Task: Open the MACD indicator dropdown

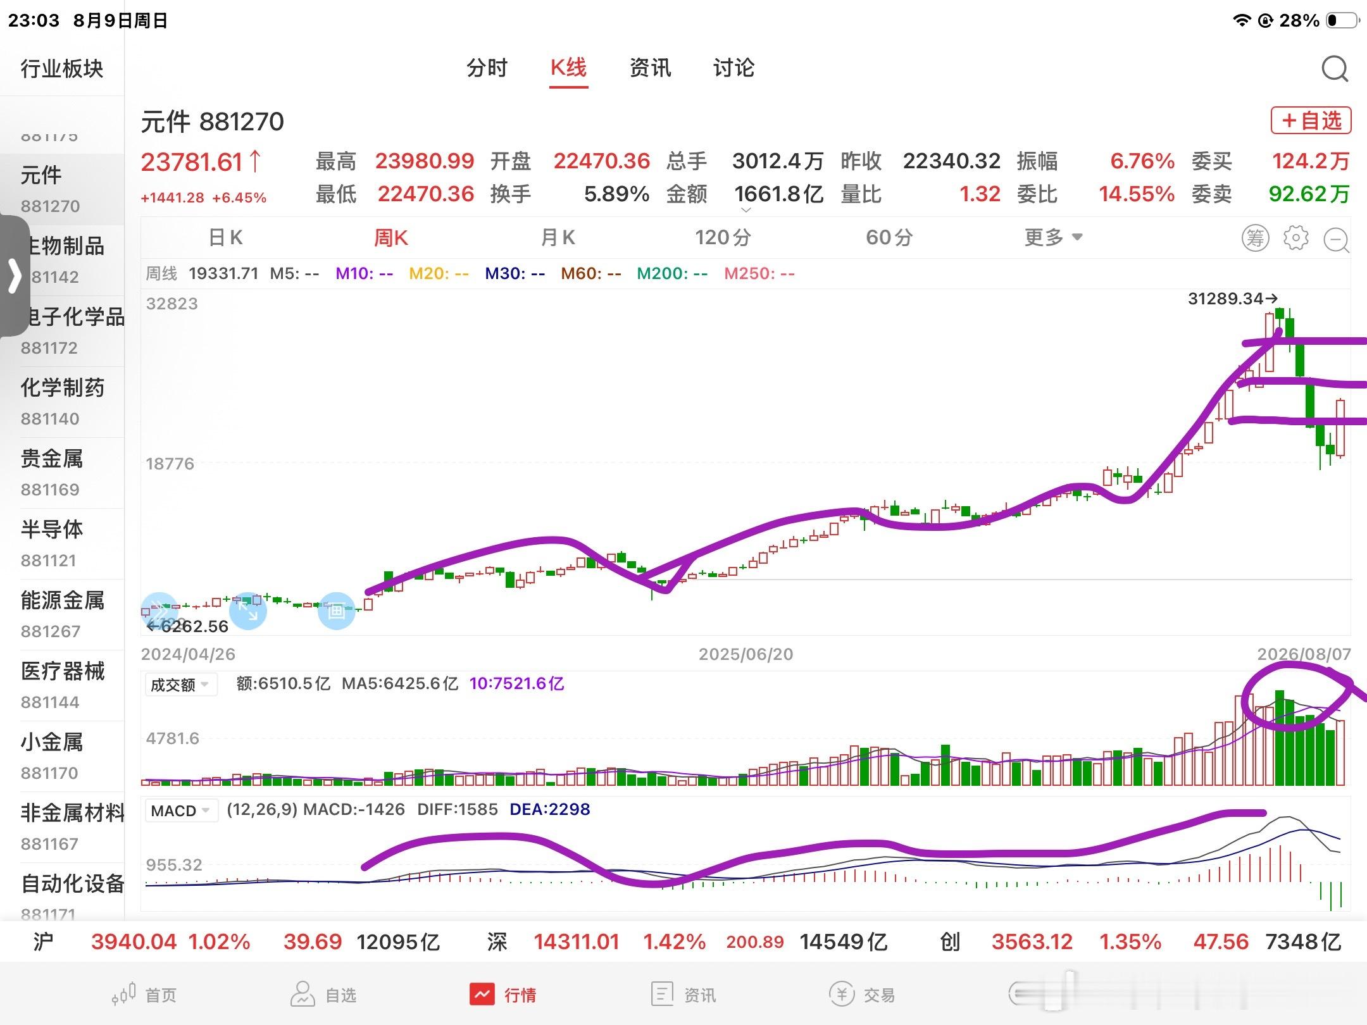Action: [x=180, y=811]
